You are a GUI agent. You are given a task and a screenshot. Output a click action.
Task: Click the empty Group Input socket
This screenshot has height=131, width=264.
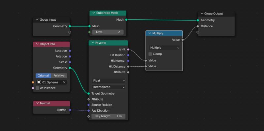pyautogui.click(x=70, y=32)
